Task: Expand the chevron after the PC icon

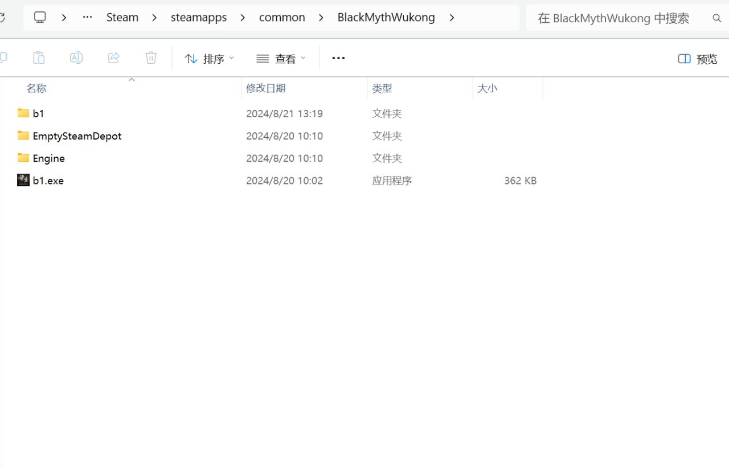Action: (64, 18)
